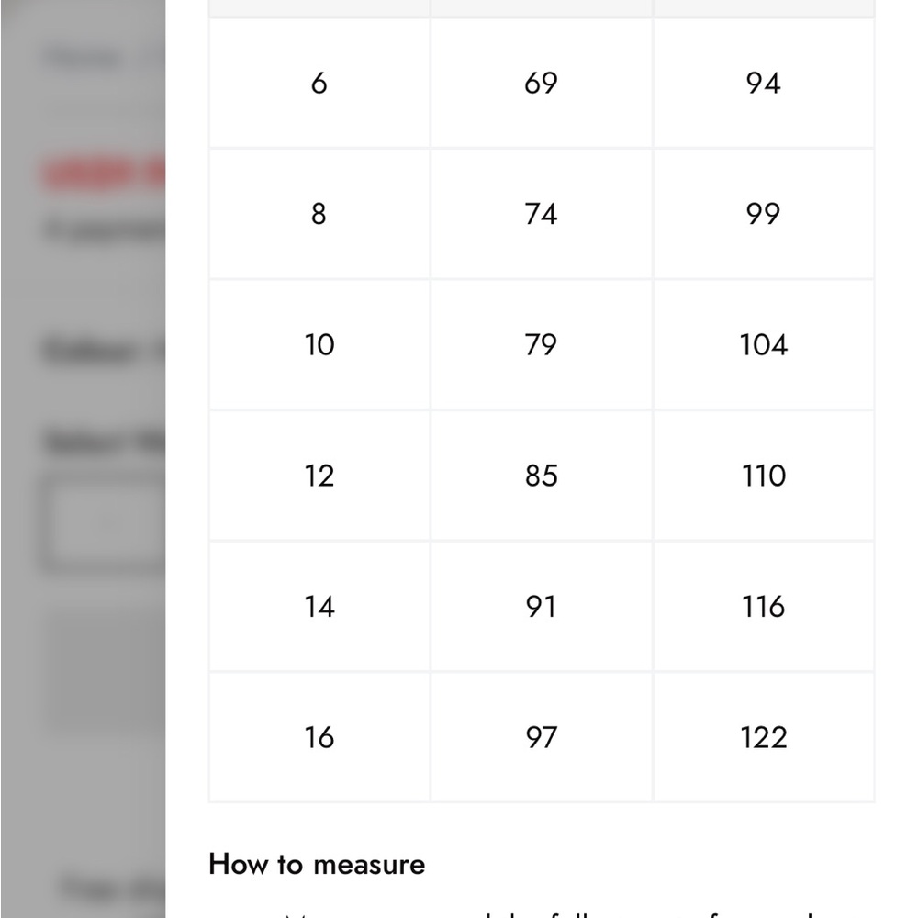Click the 110 value cell
Image resolution: width=918 pixels, height=918 pixels.
[764, 476]
